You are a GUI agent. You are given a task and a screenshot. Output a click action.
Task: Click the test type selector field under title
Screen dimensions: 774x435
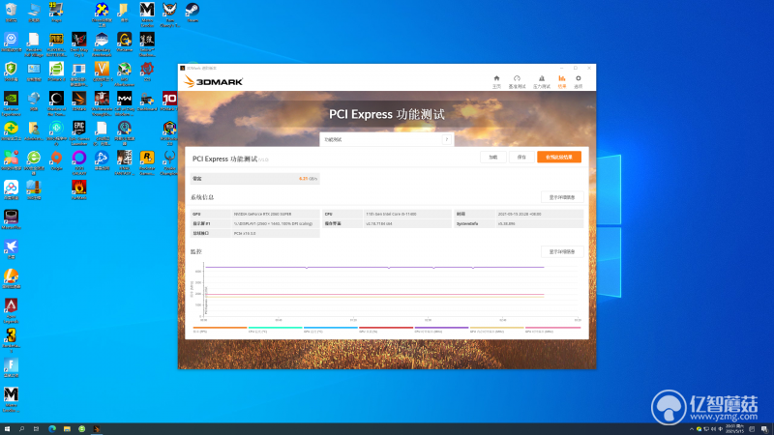point(386,139)
